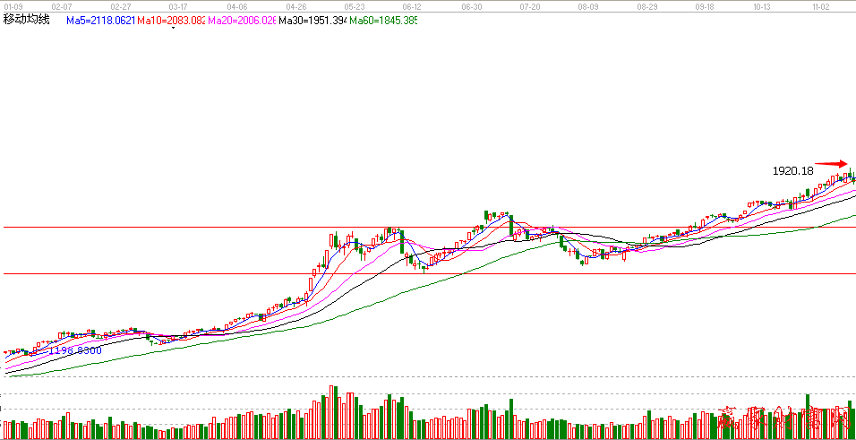Image resolution: width=856 pixels, height=440 pixels.
Task: Click the 1920.18 high price label
Action: [x=792, y=170]
